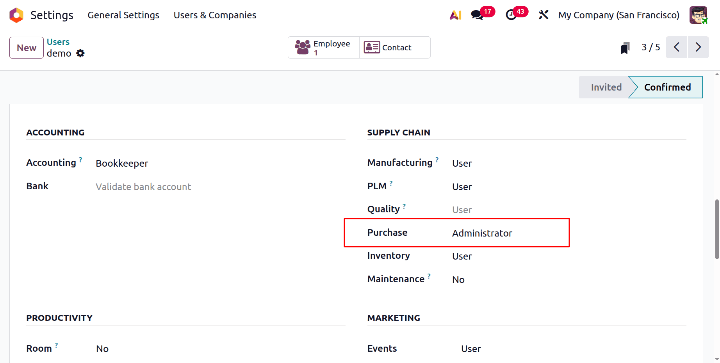
Task: Switch to the Confirmed status stage
Action: [x=668, y=87]
